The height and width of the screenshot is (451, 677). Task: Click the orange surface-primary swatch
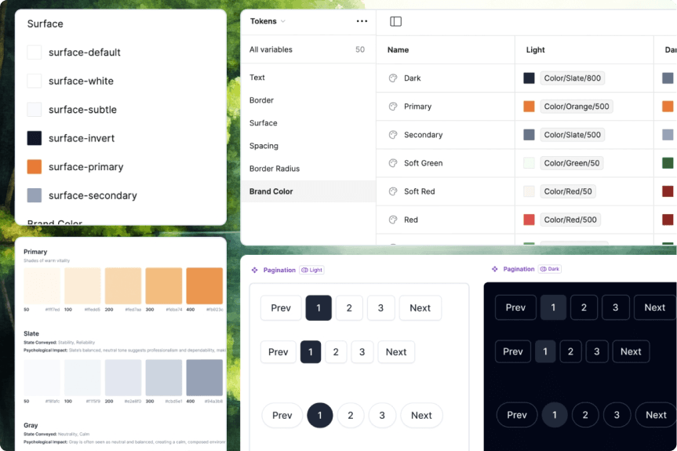[35, 167]
